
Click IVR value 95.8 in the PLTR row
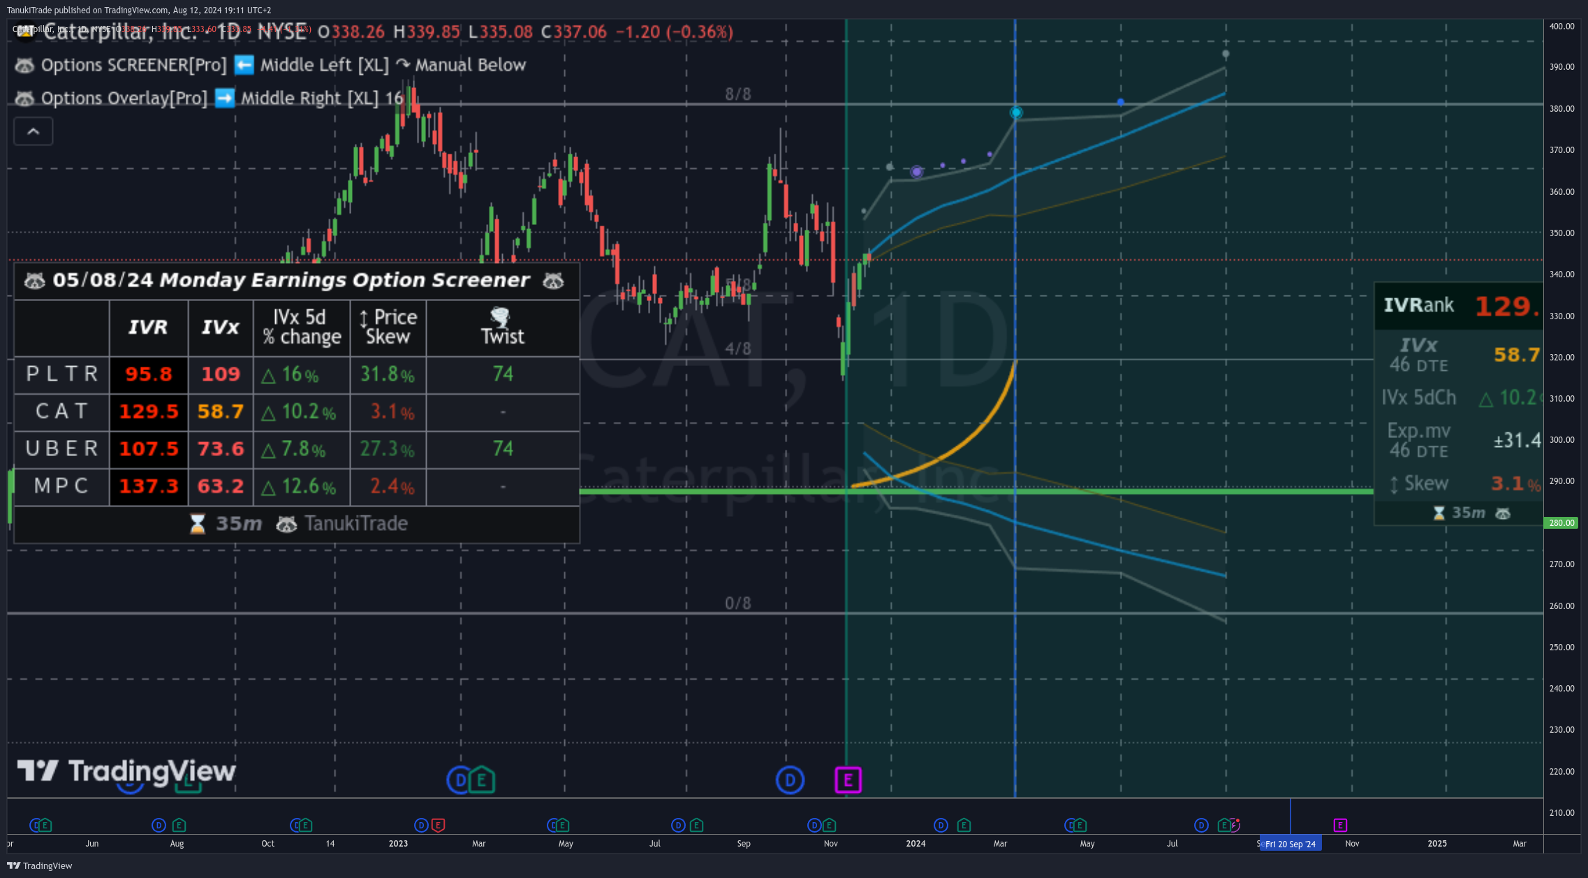pyautogui.click(x=149, y=374)
